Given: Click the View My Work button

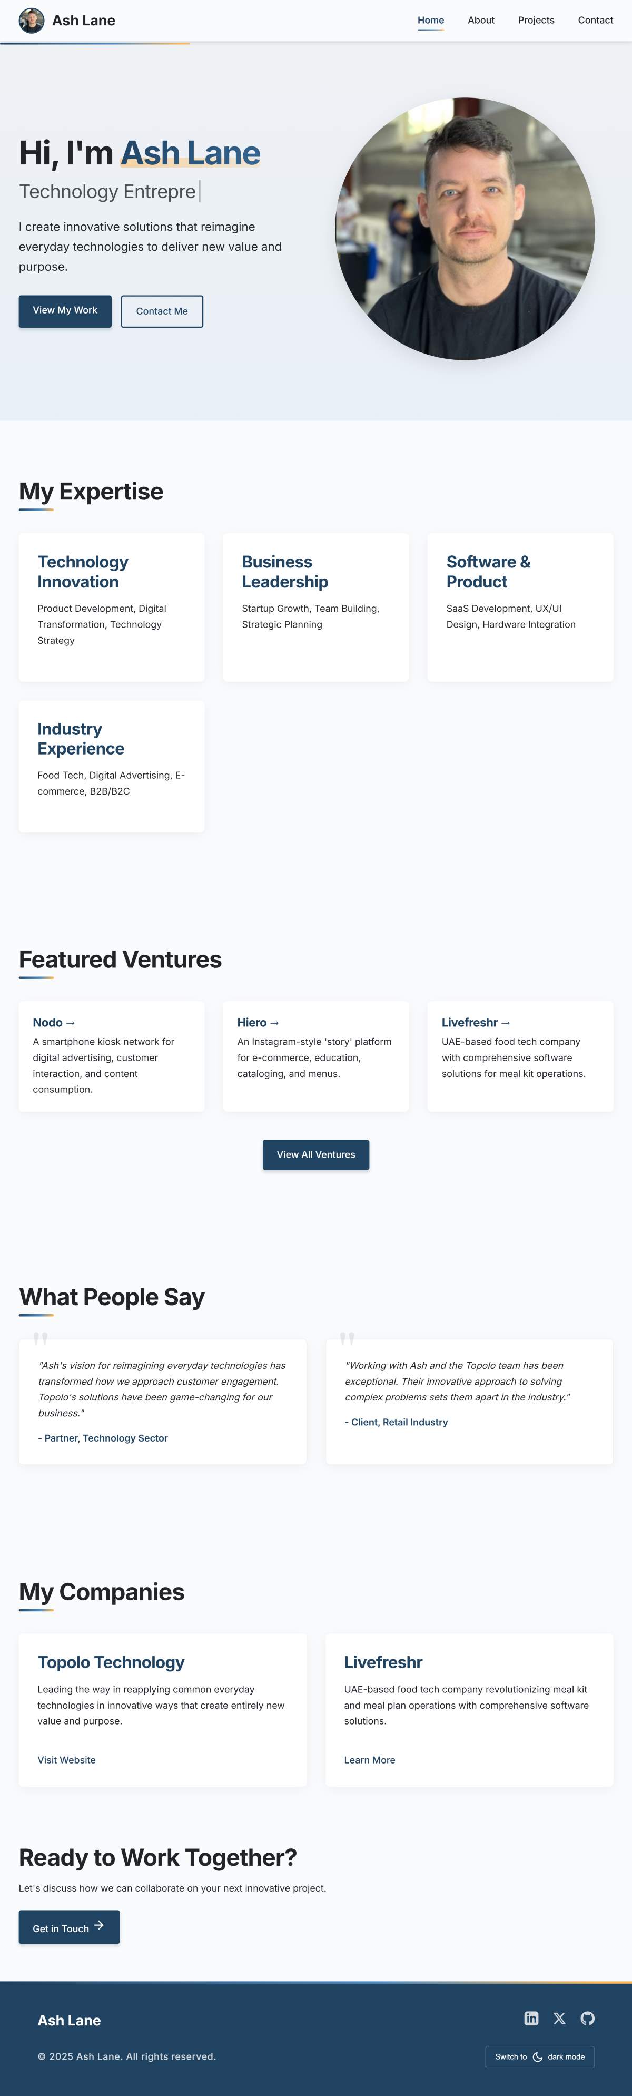Looking at the screenshot, I should (x=64, y=311).
